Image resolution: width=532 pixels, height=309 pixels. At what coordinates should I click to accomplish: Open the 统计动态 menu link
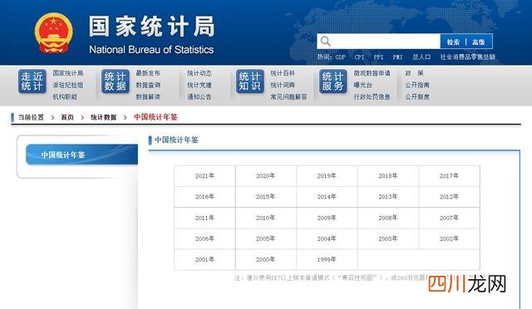pyautogui.click(x=199, y=73)
